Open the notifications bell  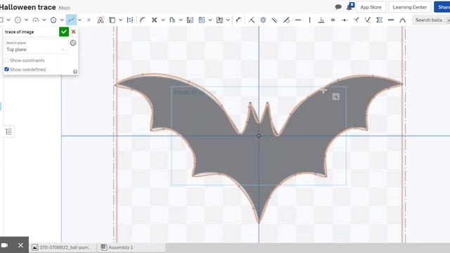(350, 6)
